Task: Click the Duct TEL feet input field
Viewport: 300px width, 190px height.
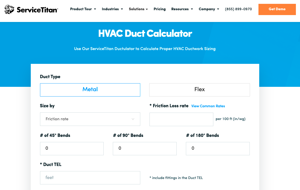Action: click(x=90, y=178)
